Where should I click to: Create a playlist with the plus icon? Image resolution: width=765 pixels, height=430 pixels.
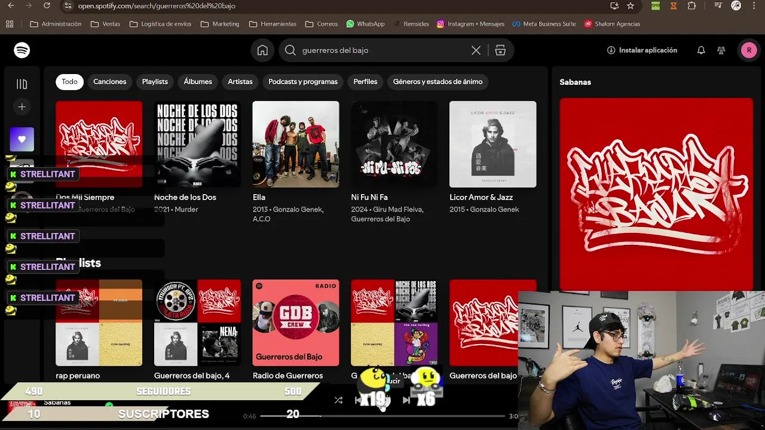click(x=22, y=107)
